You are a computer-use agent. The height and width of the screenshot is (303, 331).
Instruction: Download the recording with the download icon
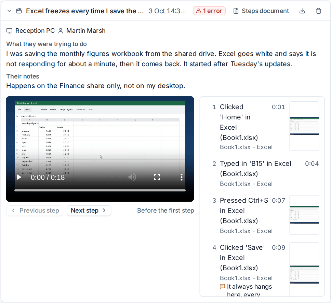click(x=302, y=11)
